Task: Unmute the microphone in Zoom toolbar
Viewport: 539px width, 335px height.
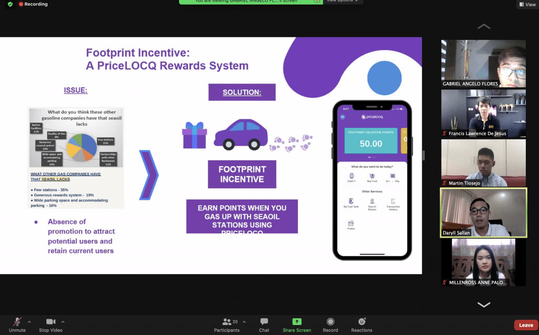Action: [x=17, y=325]
